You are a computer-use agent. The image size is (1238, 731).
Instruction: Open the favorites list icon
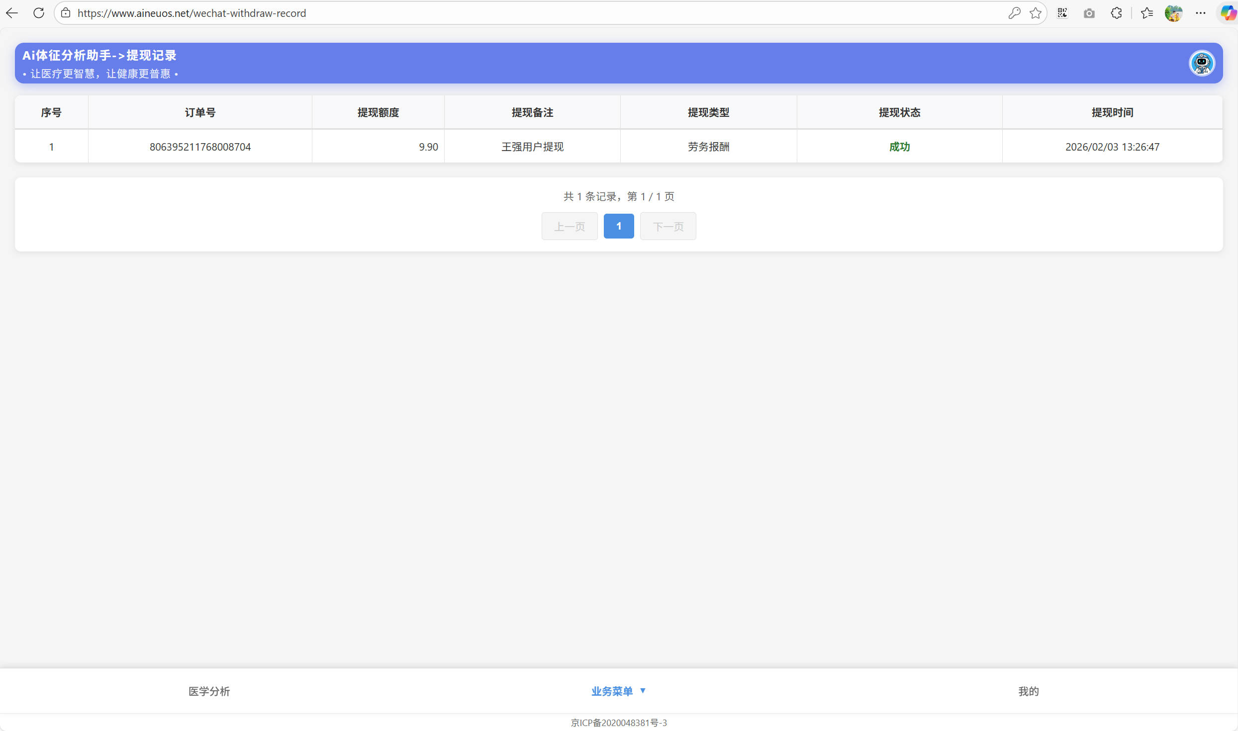click(x=1147, y=13)
